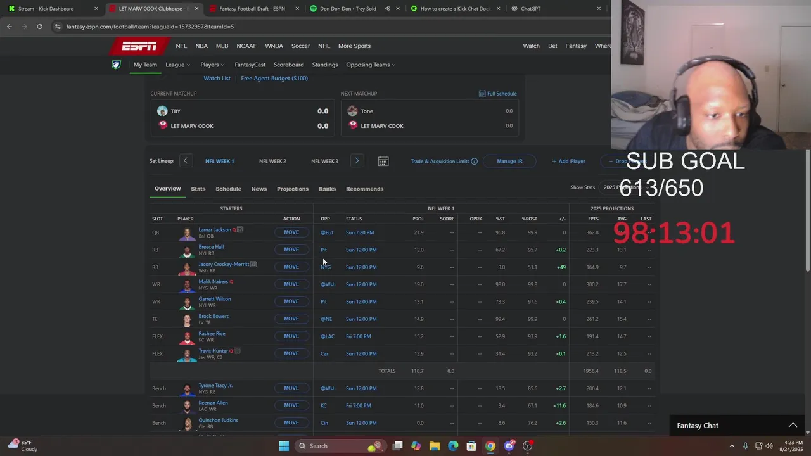Open the lineup calendar icon
The height and width of the screenshot is (456, 811).
point(383,161)
